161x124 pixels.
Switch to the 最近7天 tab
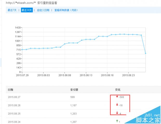tap(12, 10)
